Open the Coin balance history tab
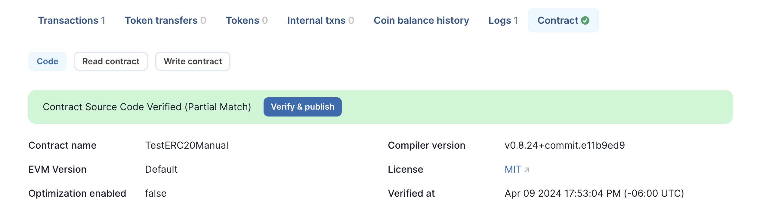760x212 pixels. click(421, 20)
